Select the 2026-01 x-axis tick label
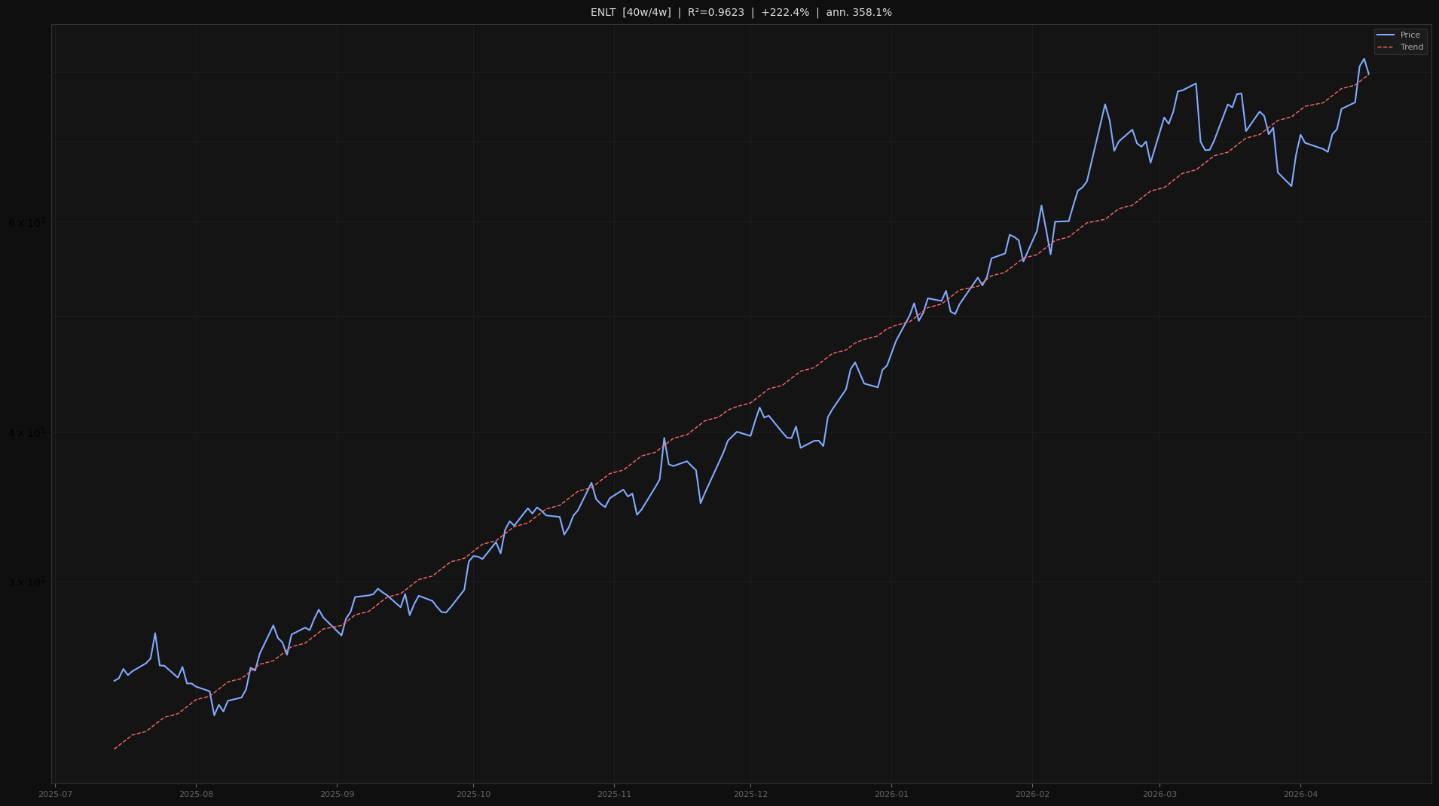Image resolution: width=1439 pixels, height=806 pixels. [x=891, y=795]
